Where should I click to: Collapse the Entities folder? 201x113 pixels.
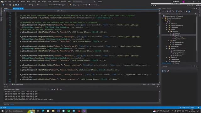tap(167, 29)
